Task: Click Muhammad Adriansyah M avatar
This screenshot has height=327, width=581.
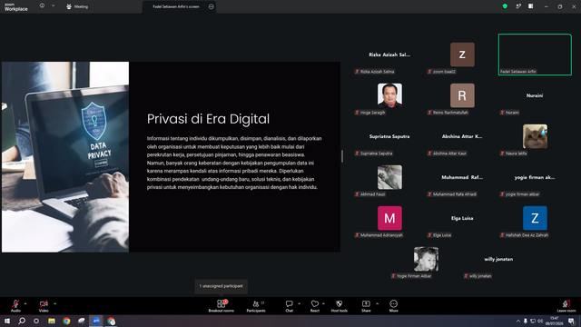Action: (x=389, y=218)
